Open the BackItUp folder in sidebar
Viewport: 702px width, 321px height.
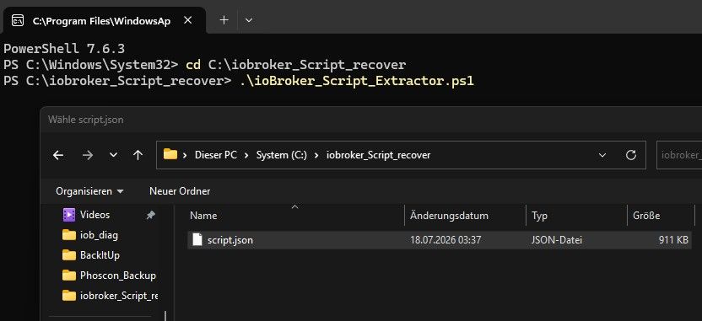[x=100, y=255]
